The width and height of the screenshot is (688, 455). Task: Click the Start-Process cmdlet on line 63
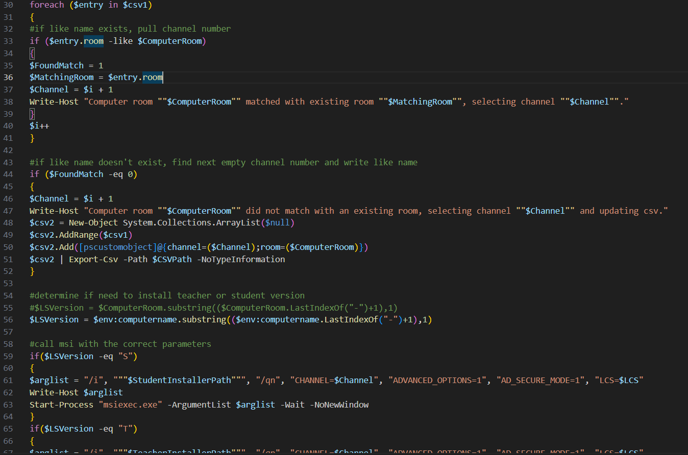(x=61, y=405)
